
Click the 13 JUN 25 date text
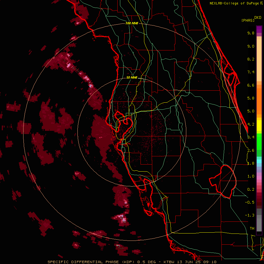(189, 262)
